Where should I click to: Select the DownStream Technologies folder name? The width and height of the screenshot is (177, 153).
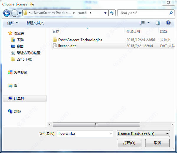pyautogui.click(x=80, y=40)
